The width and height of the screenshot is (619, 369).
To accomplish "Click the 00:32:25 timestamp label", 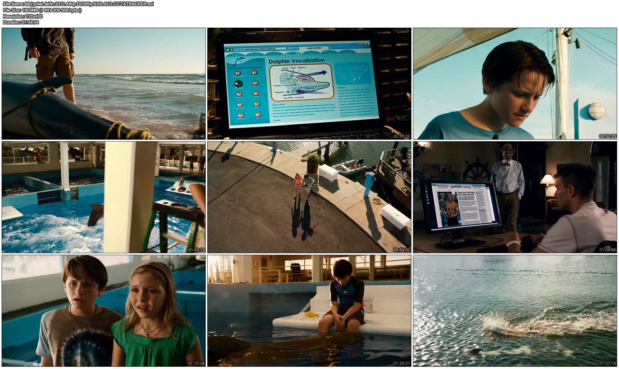I will pyautogui.click(x=607, y=136).
